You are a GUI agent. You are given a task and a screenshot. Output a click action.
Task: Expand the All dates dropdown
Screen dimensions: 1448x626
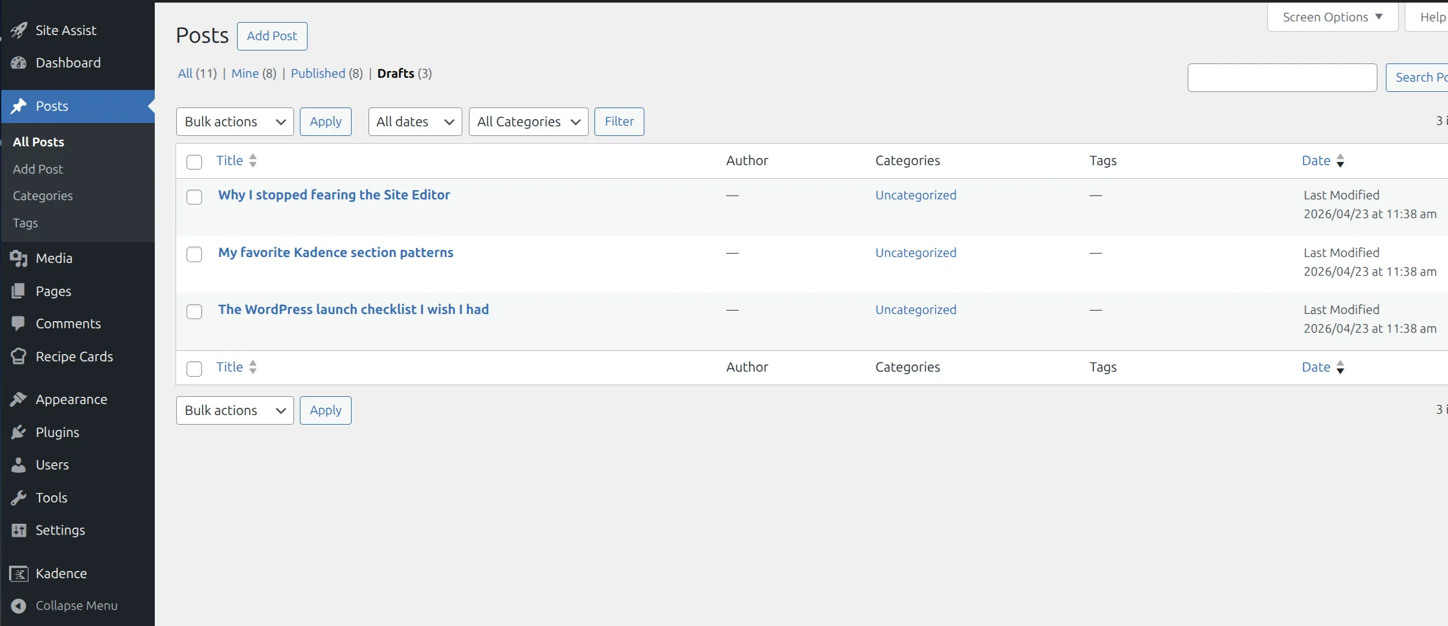414,122
